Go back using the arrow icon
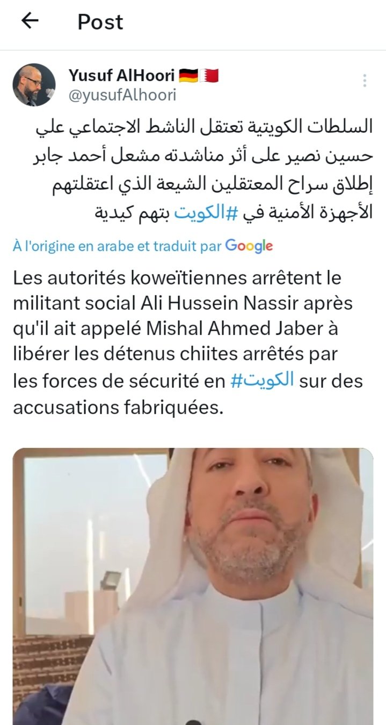 tap(30, 21)
